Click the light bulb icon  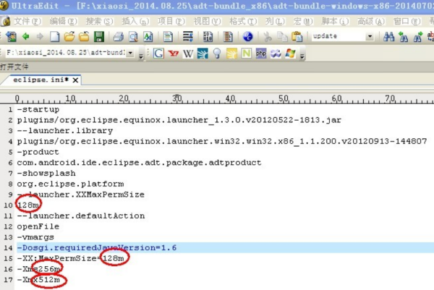[x=217, y=53]
